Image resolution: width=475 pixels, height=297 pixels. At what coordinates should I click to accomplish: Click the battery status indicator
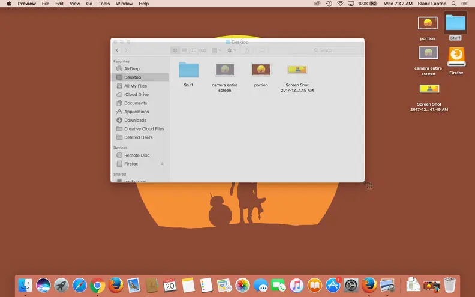[x=368, y=4]
